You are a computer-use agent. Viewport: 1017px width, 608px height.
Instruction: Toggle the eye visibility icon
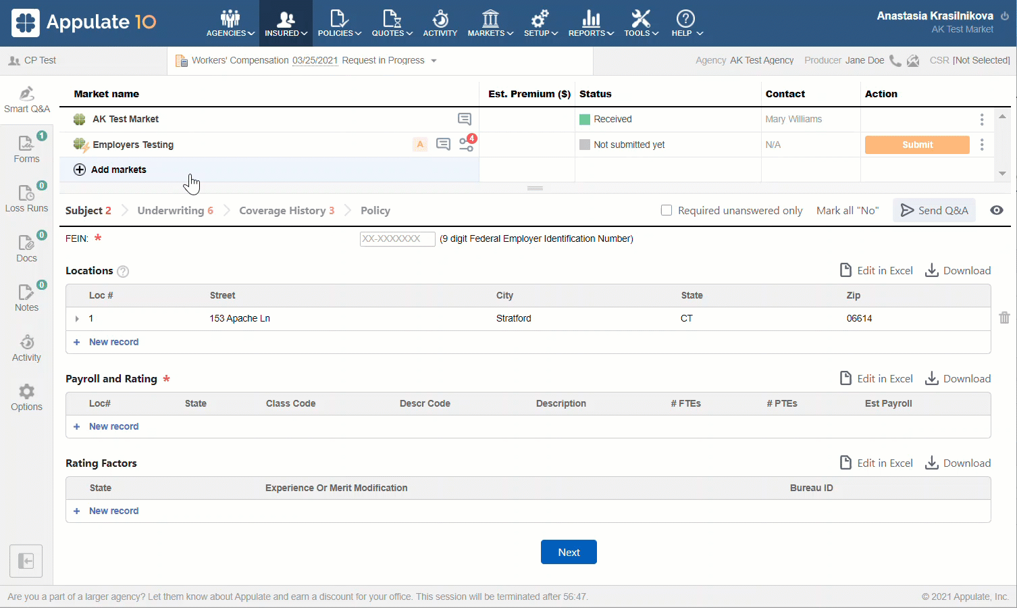(x=997, y=210)
